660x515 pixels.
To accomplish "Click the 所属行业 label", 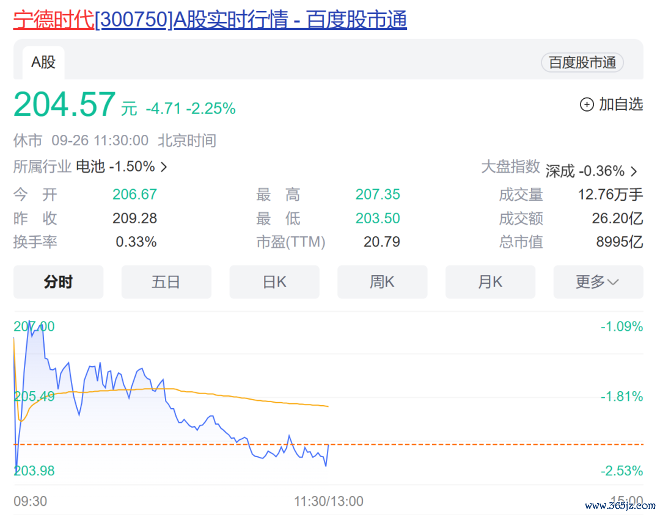I will [x=42, y=167].
